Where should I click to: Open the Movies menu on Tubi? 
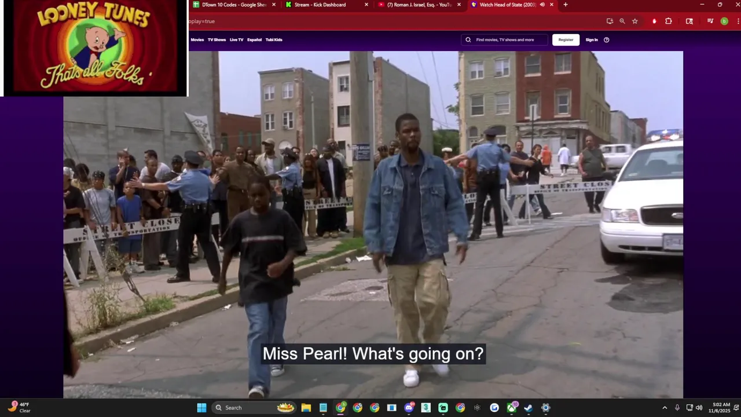click(x=197, y=40)
